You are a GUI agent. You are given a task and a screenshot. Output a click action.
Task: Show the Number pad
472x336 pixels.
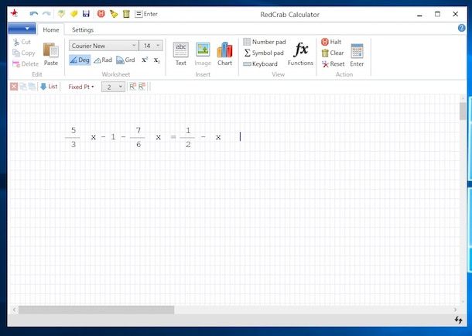point(264,42)
